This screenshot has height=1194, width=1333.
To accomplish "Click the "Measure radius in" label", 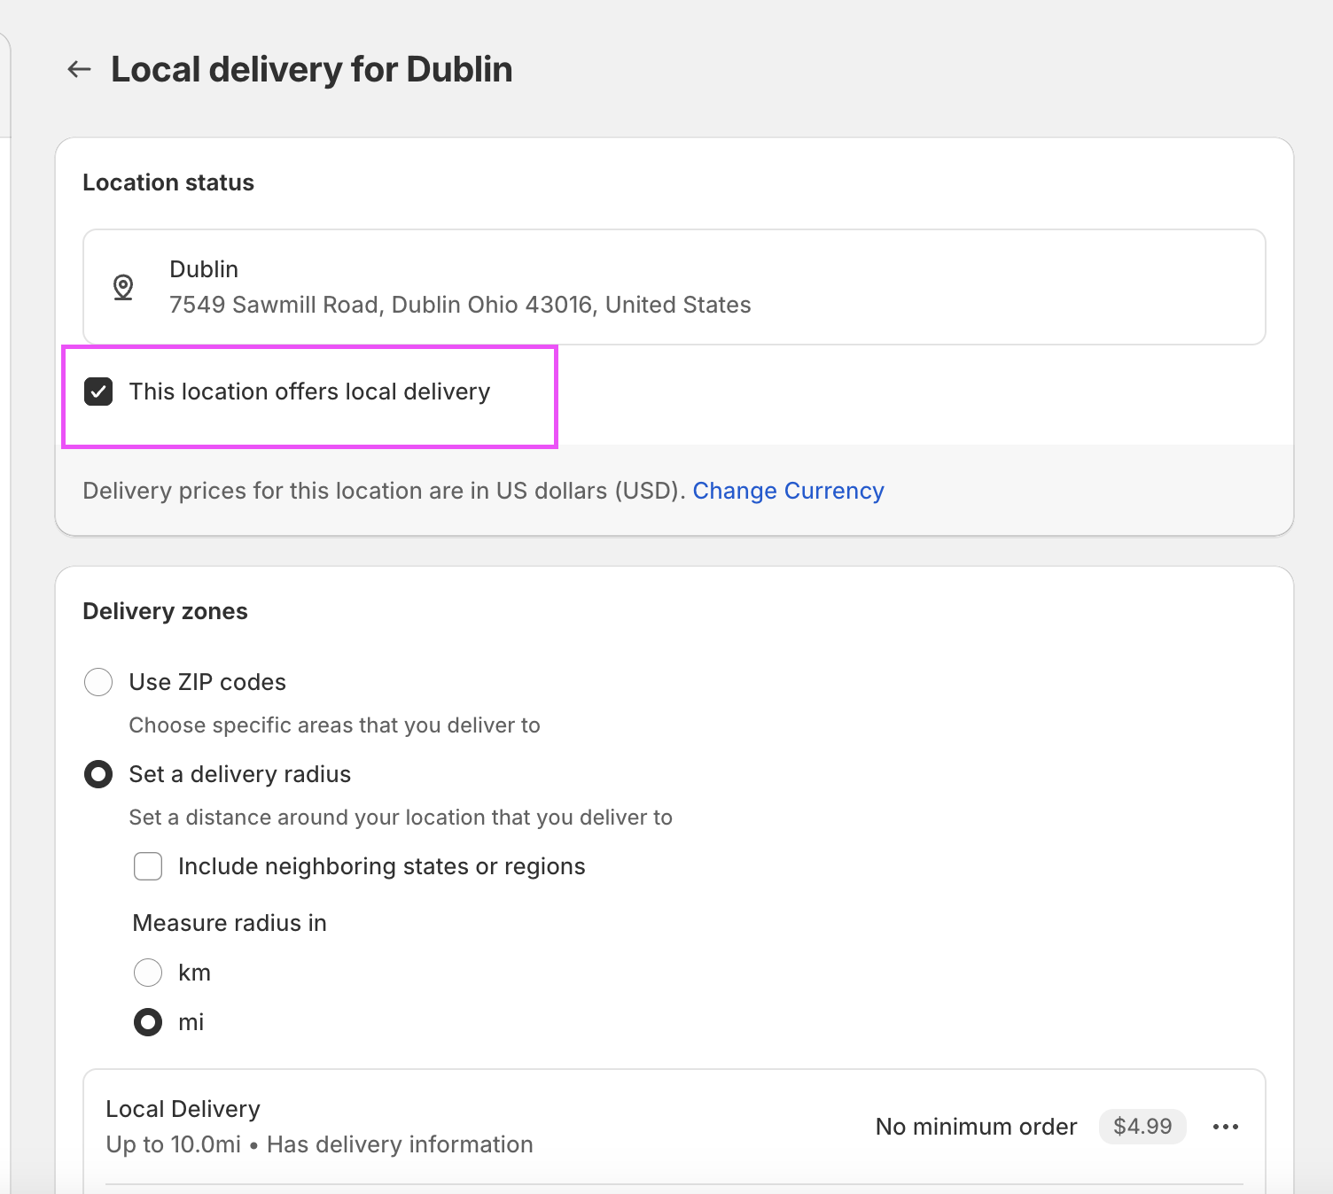I will click(230, 923).
